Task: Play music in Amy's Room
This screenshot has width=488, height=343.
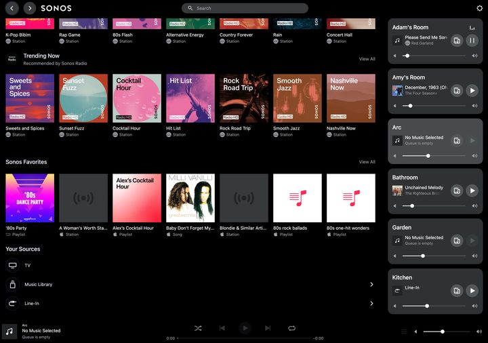Action: [472, 91]
